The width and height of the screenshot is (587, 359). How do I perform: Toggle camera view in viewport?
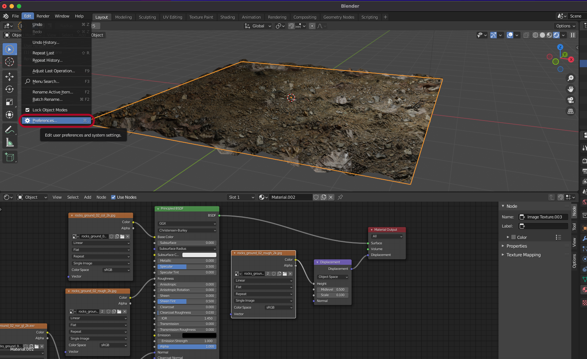click(570, 100)
